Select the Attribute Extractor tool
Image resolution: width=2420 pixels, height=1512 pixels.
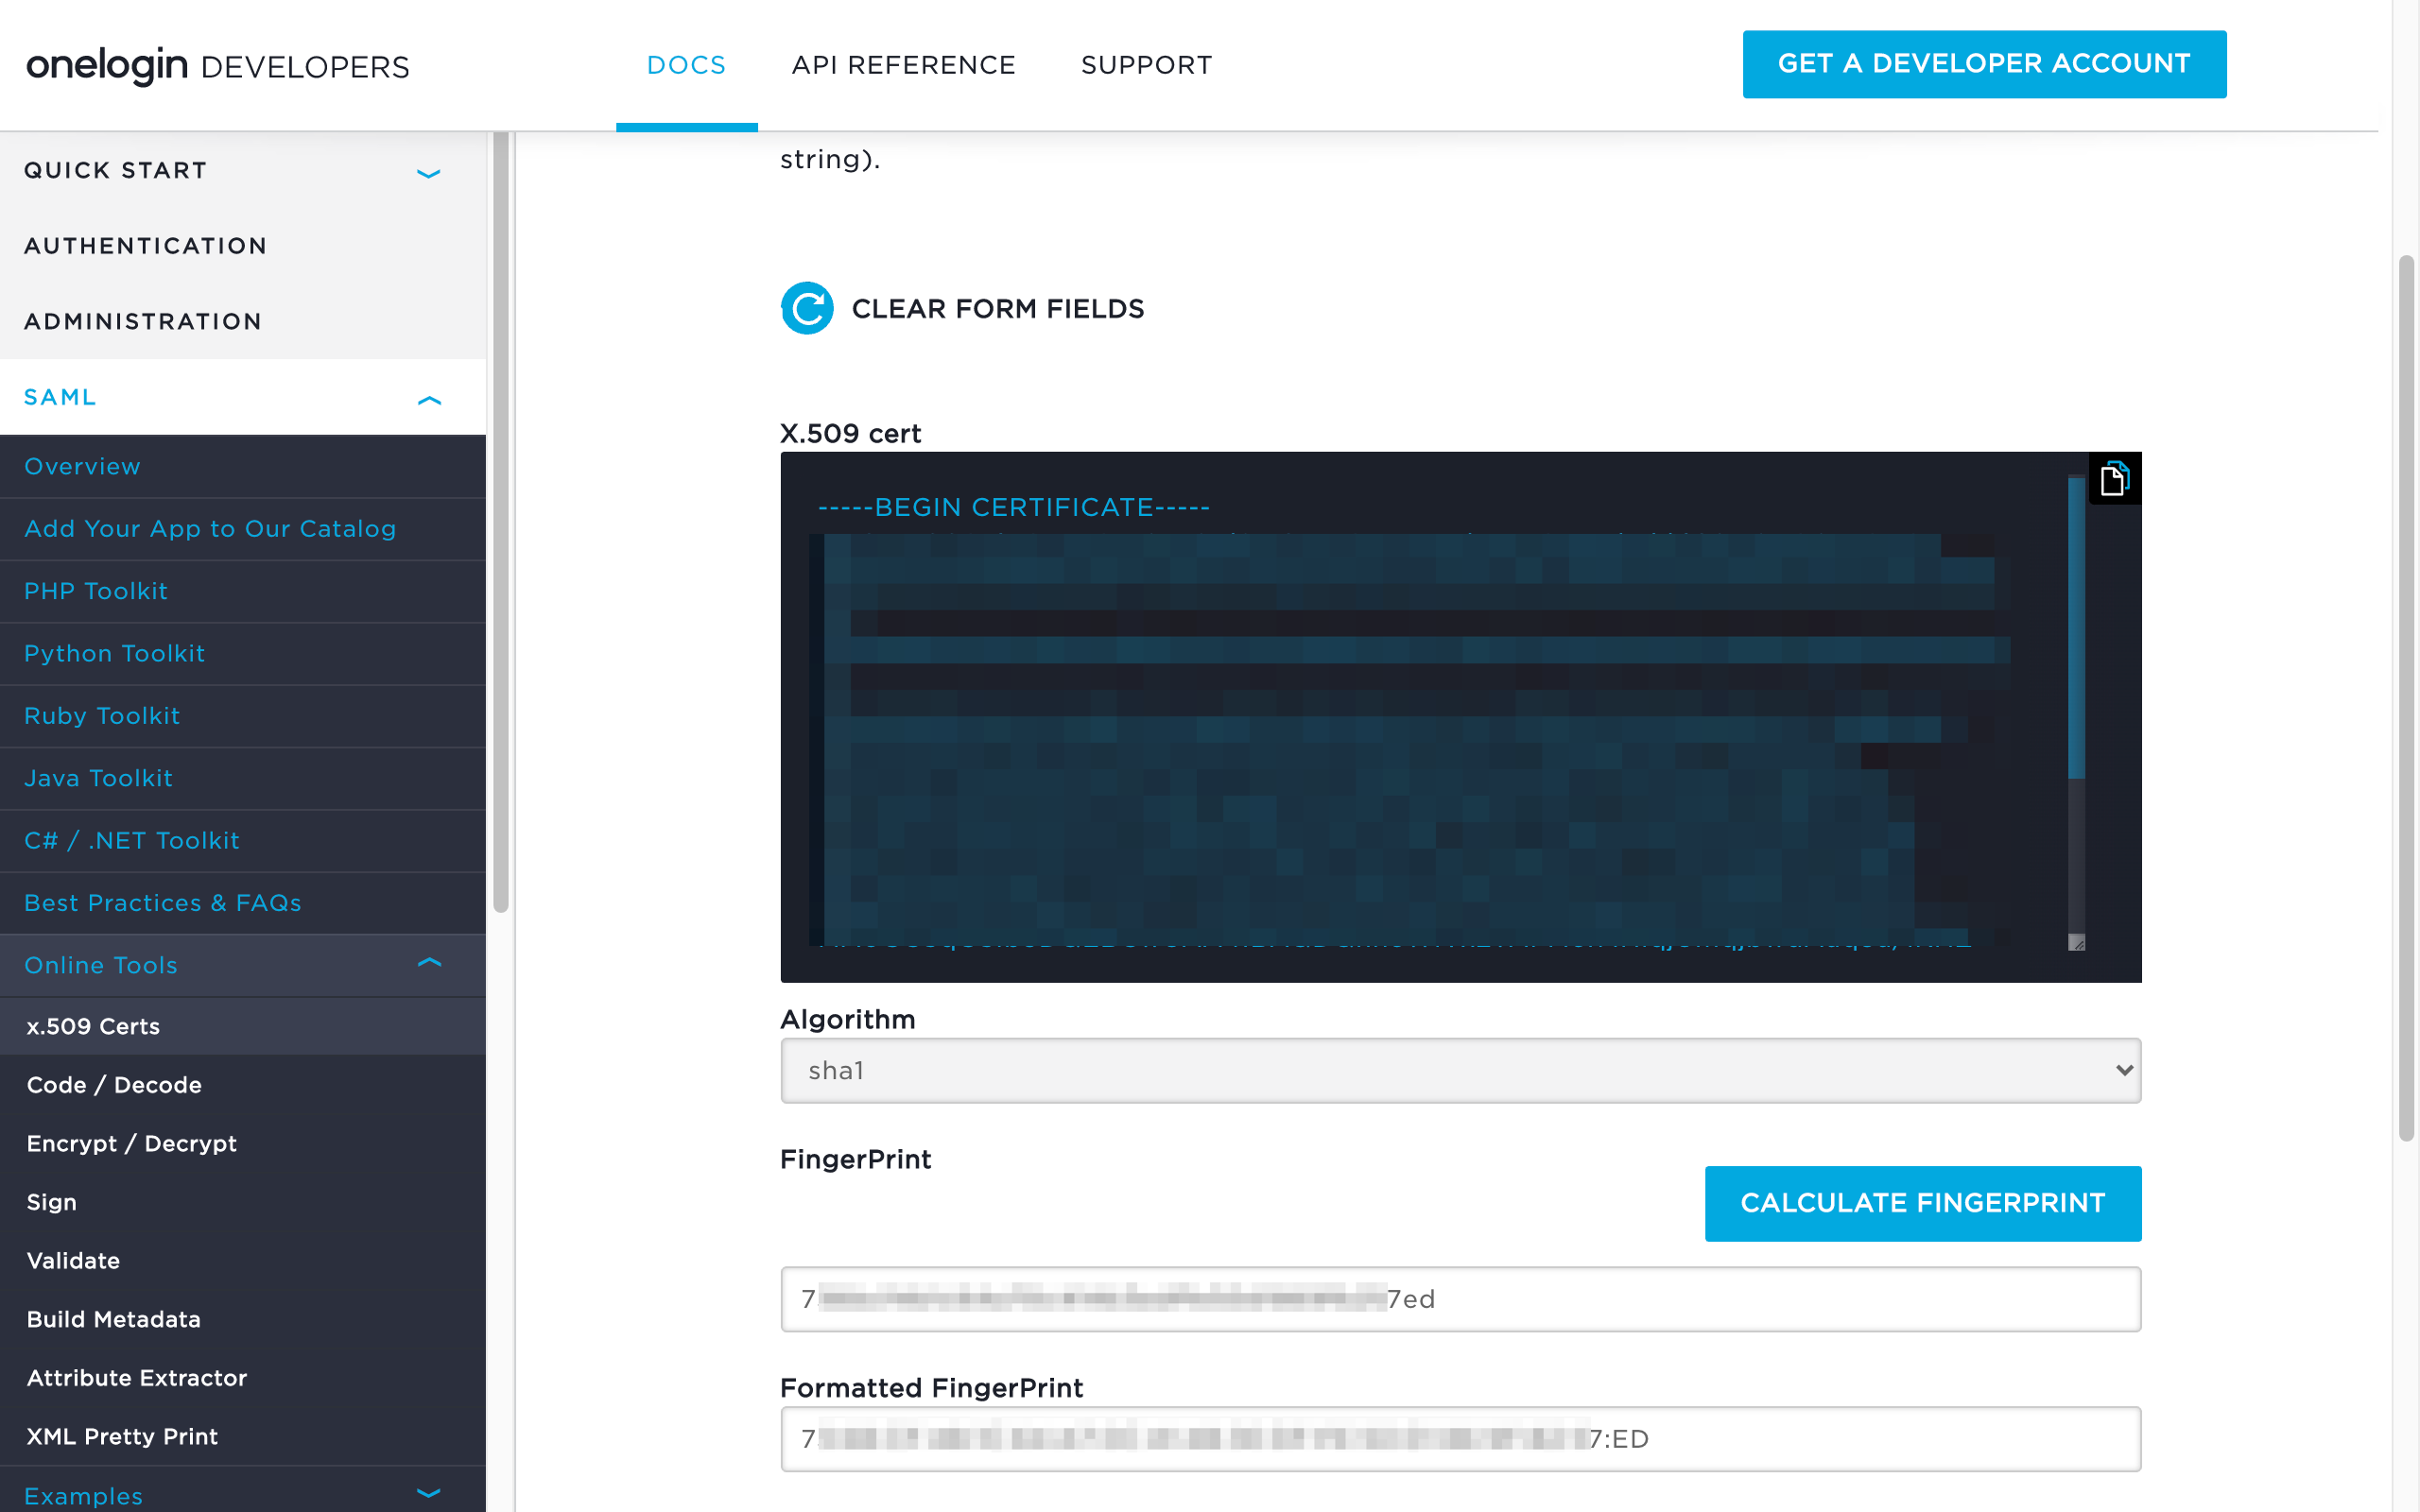pos(137,1378)
